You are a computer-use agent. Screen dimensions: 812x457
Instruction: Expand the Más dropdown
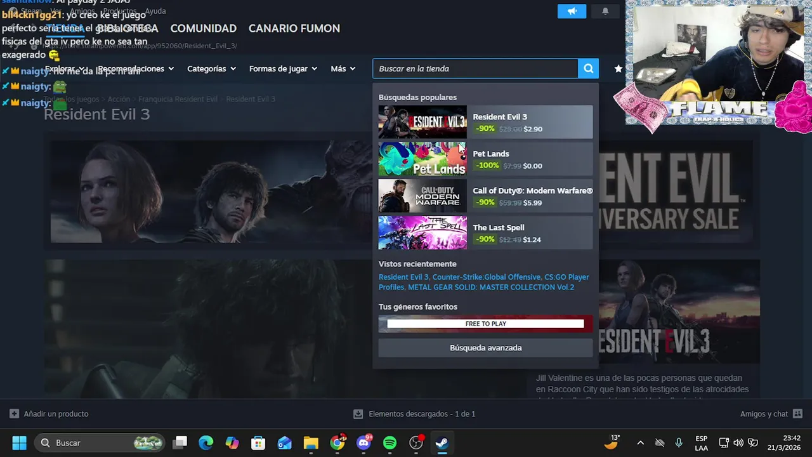click(343, 69)
